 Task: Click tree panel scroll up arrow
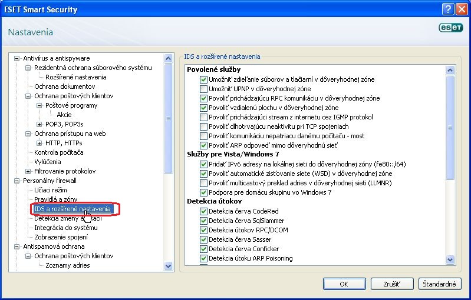click(x=169, y=58)
